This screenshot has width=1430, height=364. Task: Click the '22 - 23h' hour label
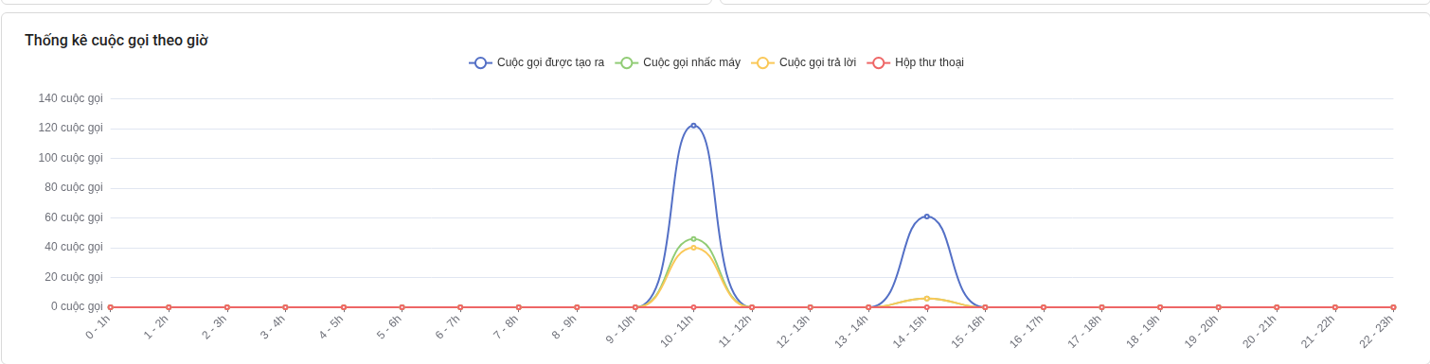1378,331
